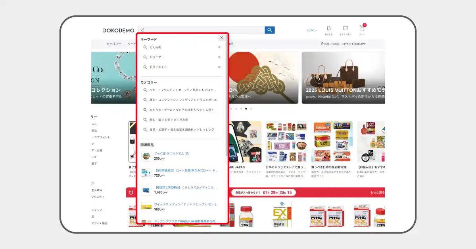The image size is (476, 249).
Task: Select the ドライヤー keyword suggestion
Action: (157, 57)
